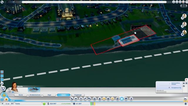Click the airplane badge on the top advisor

[x=182, y=18]
